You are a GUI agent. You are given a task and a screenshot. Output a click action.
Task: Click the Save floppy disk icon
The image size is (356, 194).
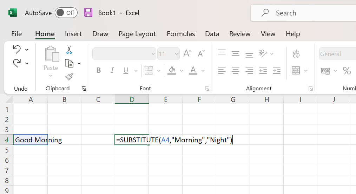coord(88,13)
